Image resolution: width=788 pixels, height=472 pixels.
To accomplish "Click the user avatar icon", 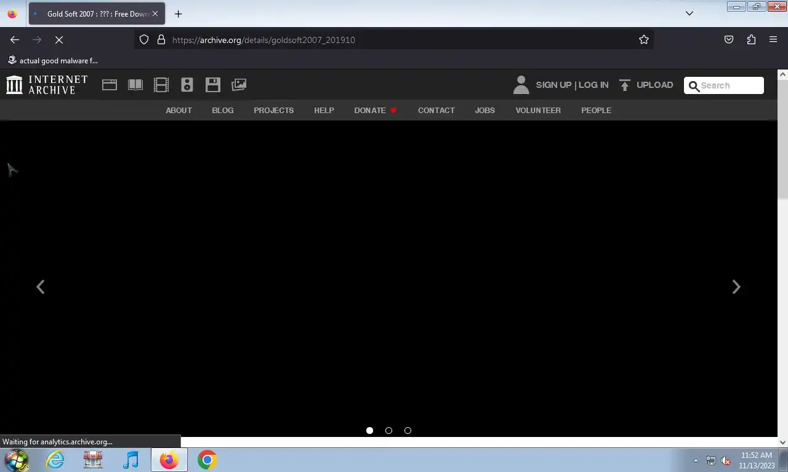I will 521,85.
